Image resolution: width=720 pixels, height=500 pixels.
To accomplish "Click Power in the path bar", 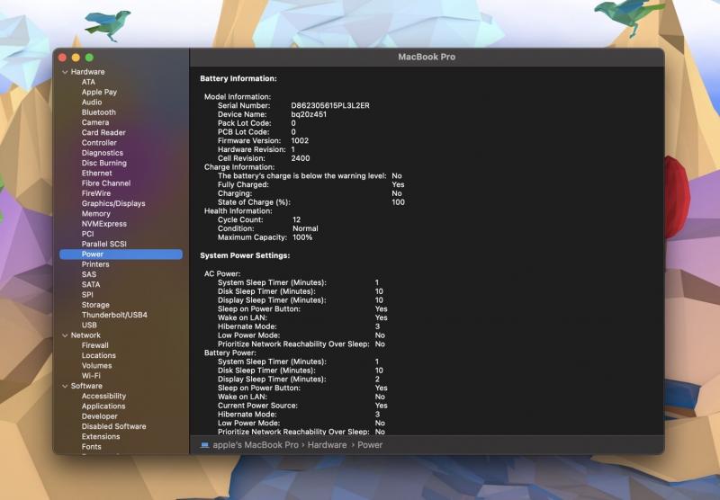I will tap(370, 445).
